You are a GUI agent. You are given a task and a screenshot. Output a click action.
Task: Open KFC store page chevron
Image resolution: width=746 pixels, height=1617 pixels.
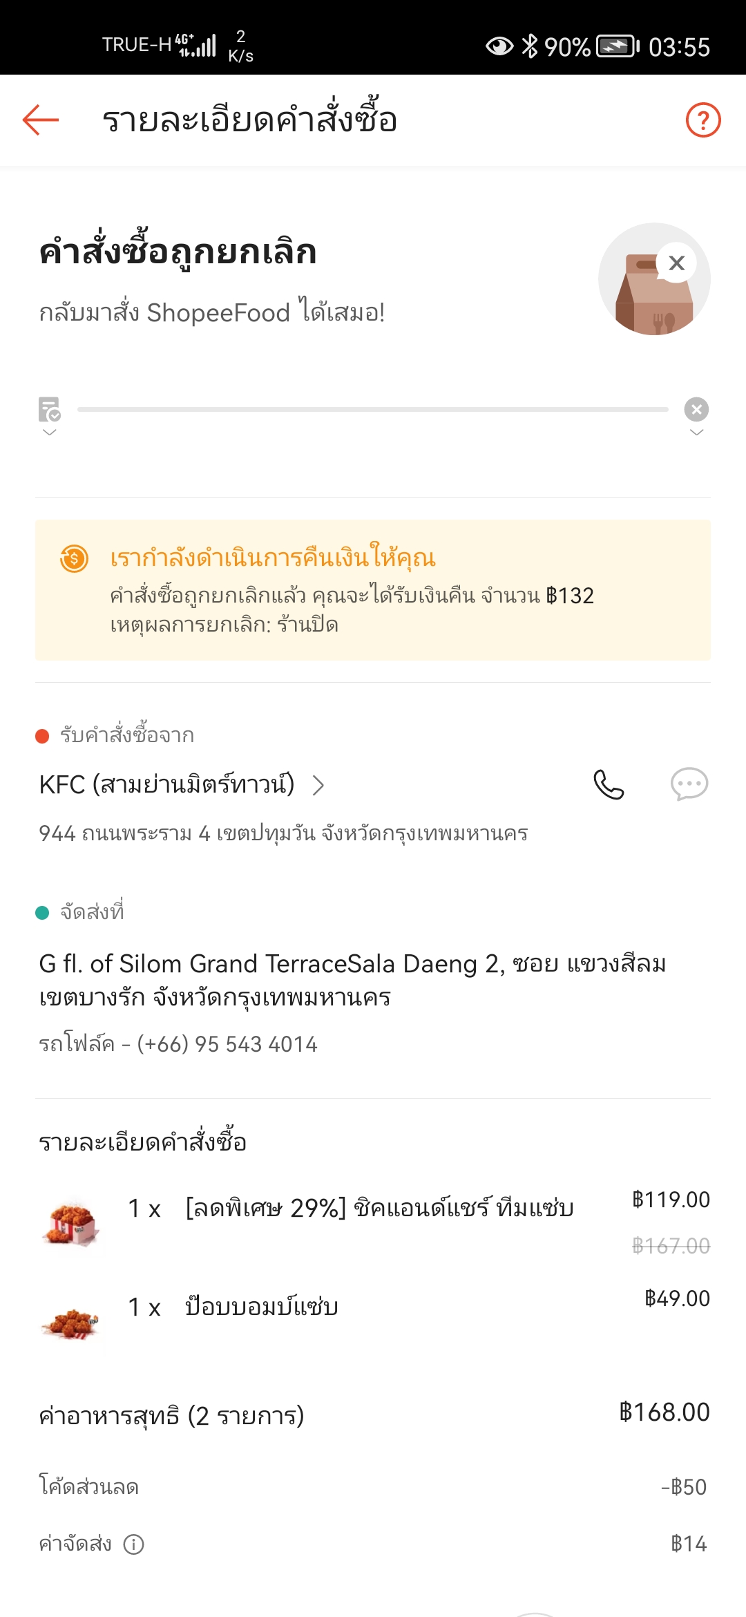tap(318, 785)
